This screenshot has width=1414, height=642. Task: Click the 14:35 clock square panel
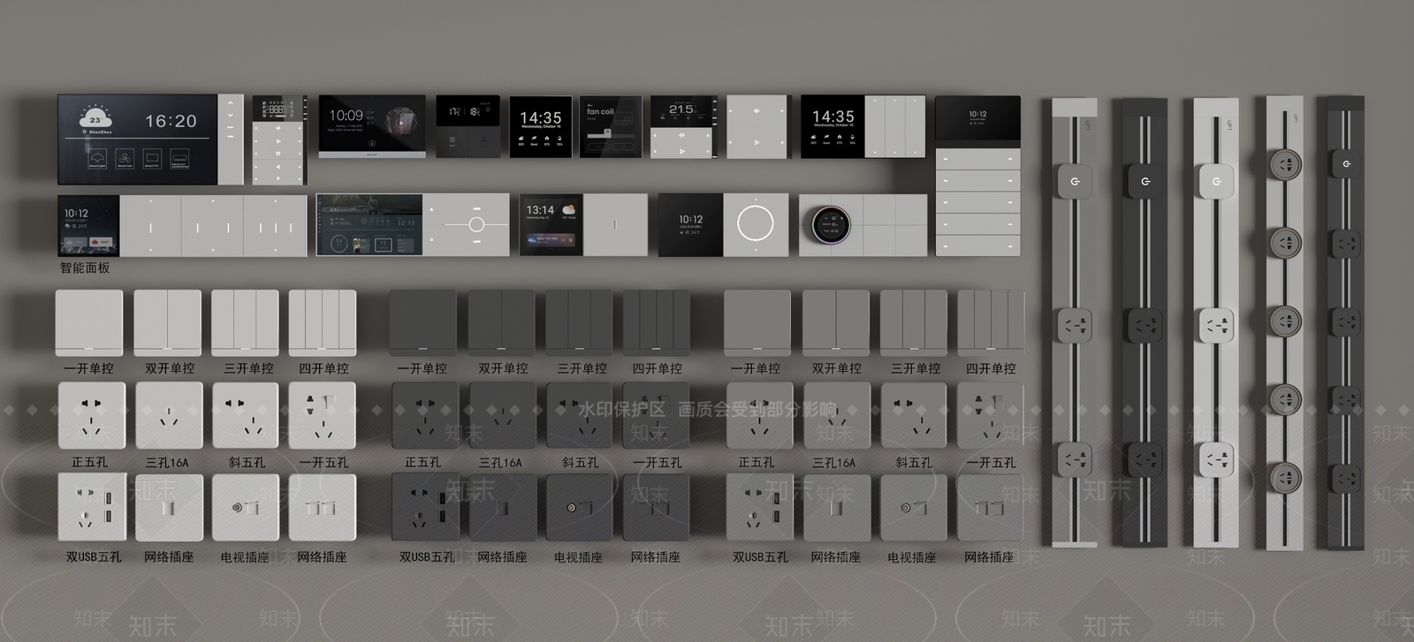click(x=540, y=127)
